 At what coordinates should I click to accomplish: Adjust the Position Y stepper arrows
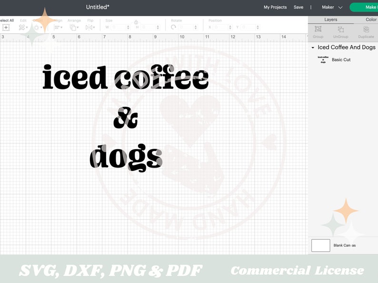point(258,27)
